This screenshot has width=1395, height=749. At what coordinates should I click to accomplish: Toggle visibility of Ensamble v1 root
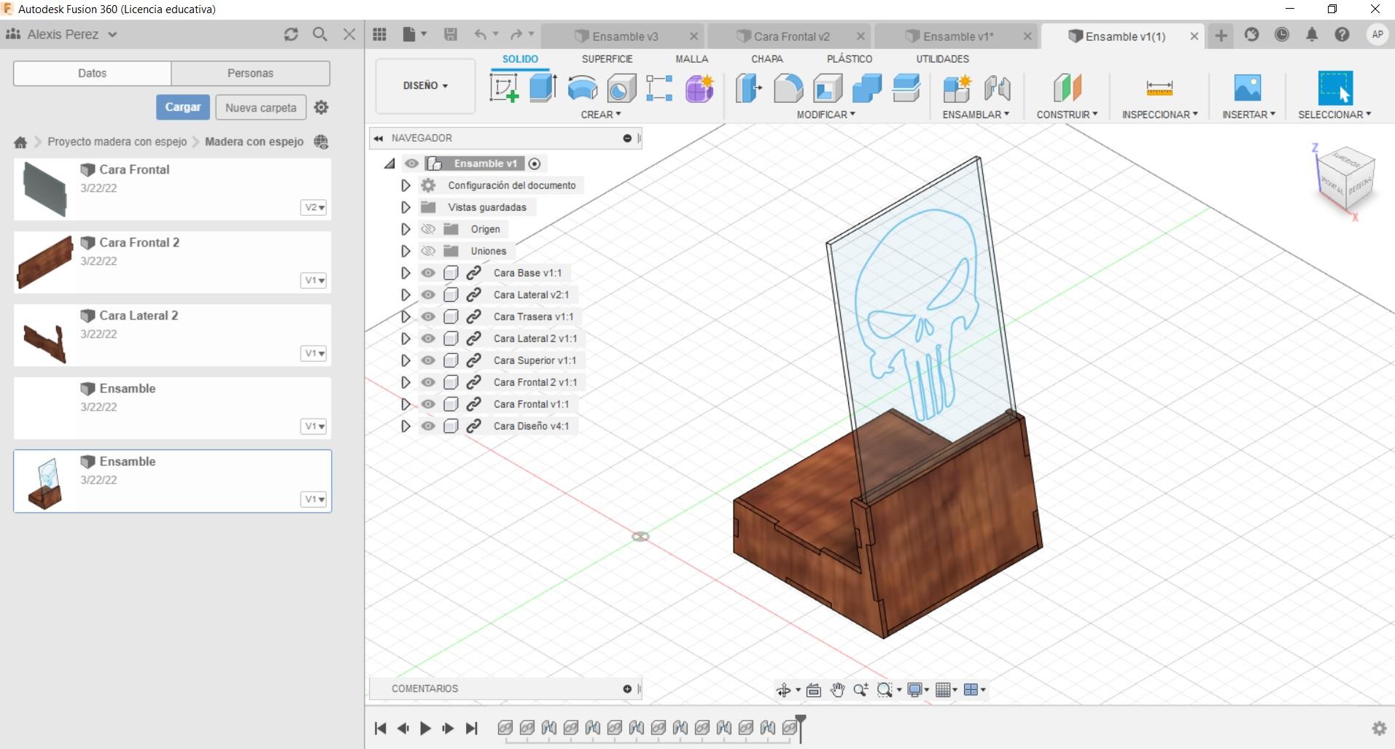411,163
